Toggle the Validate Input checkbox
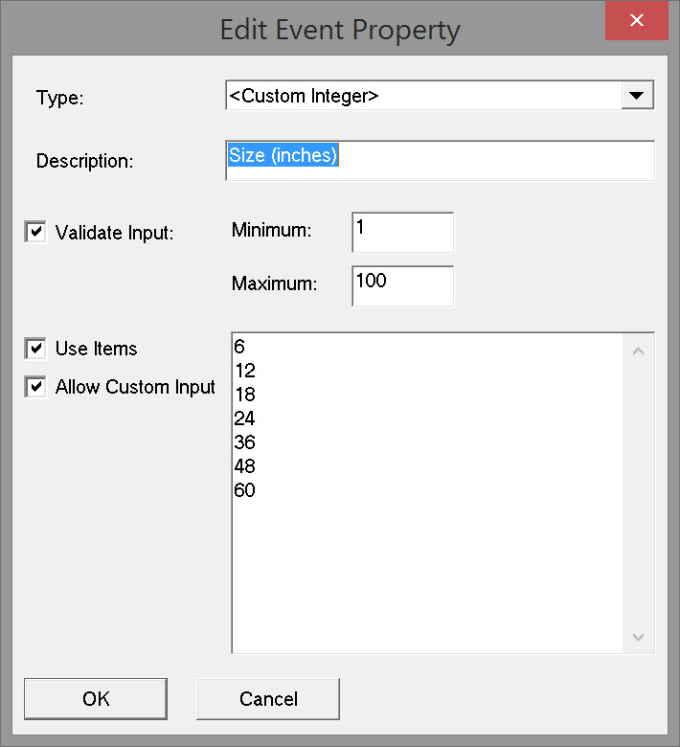 click(x=35, y=232)
